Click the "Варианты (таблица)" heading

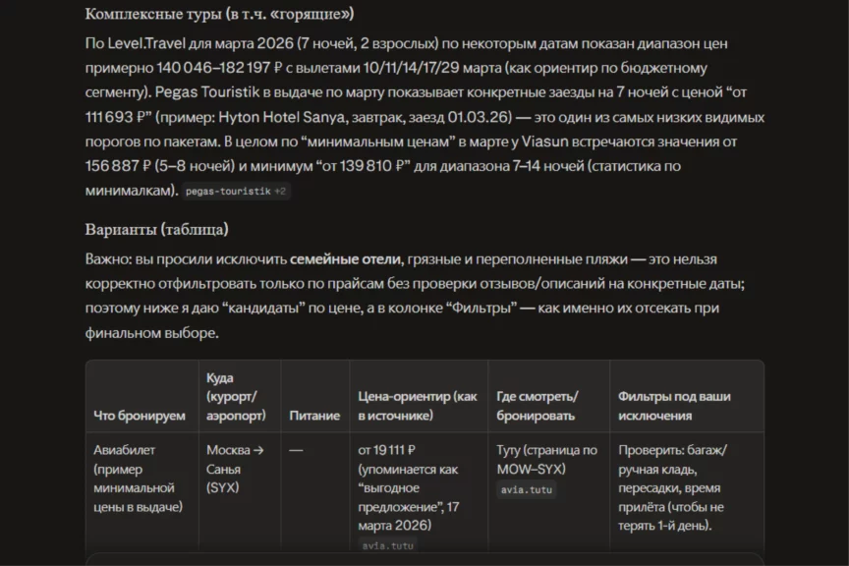[x=156, y=229]
